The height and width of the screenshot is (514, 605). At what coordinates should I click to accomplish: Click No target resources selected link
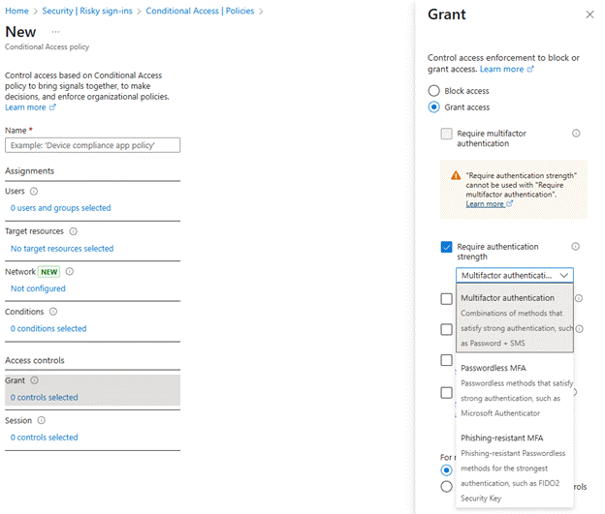click(61, 249)
